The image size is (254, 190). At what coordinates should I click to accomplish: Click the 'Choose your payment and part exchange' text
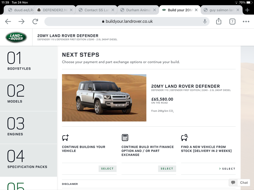[x=121, y=62]
